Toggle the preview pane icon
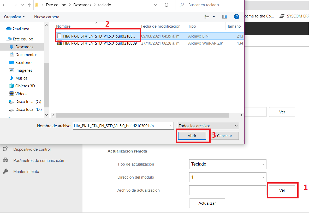Image resolution: width=309 pixels, height=213 pixels. tap(225, 17)
